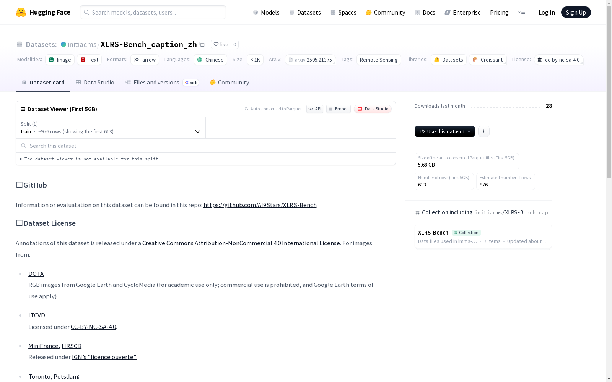This screenshot has height=382, width=612.
Task: Open the ITCVD link
Action: 37,316
